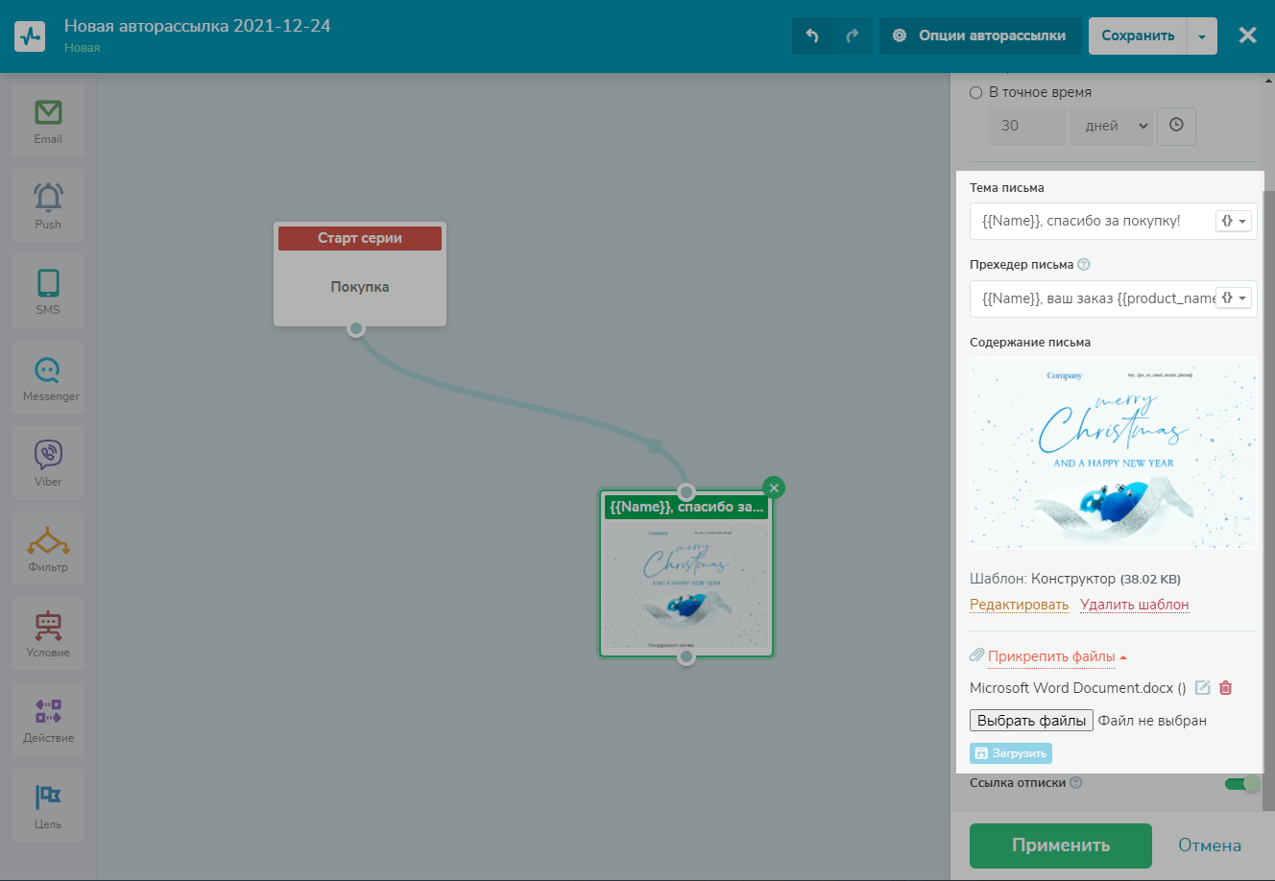Click the connector line midpoint handle
This screenshot has width=1275, height=881.
tap(654, 445)
